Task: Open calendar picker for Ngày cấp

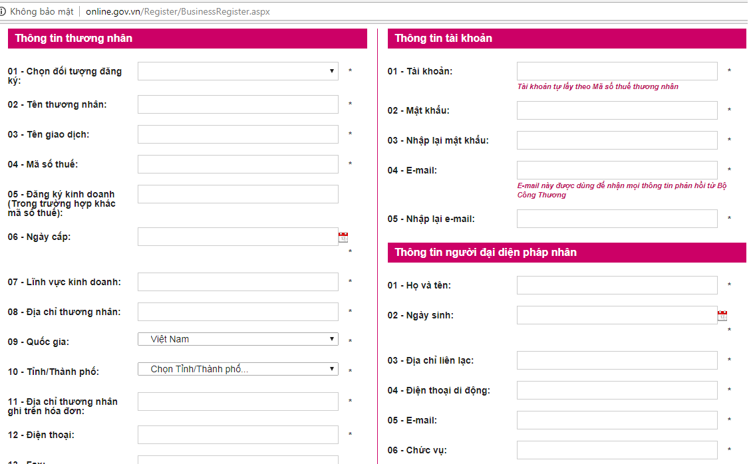Action: click(x=343, y=237)
